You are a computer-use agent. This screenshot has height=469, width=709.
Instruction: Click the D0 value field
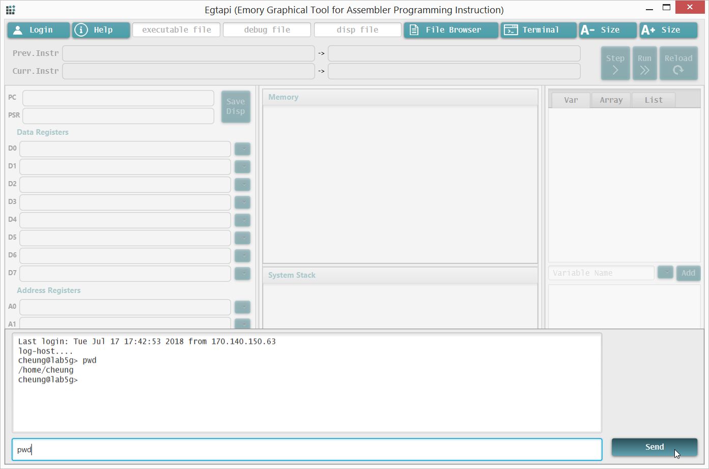point(125,149)
